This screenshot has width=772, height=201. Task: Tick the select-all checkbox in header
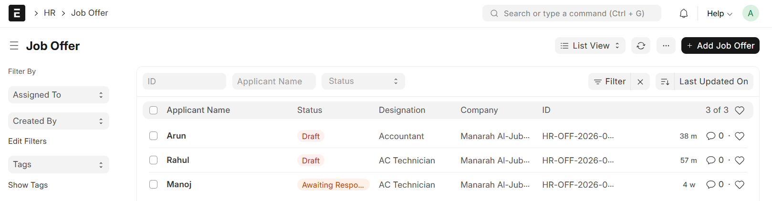pos(153,110)
